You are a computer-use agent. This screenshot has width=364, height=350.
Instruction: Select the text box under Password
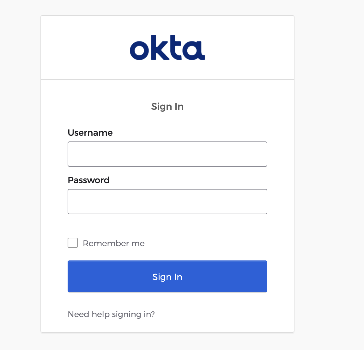tap(167, 201)
